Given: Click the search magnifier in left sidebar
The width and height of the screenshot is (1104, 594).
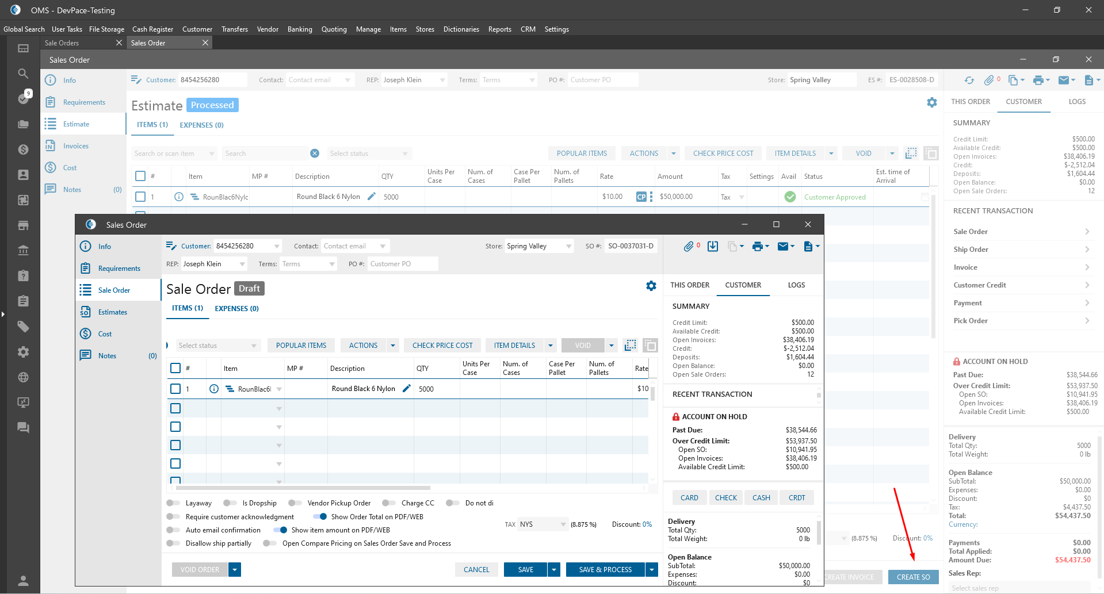Looking at the screenshot, I should pos(23,74).
